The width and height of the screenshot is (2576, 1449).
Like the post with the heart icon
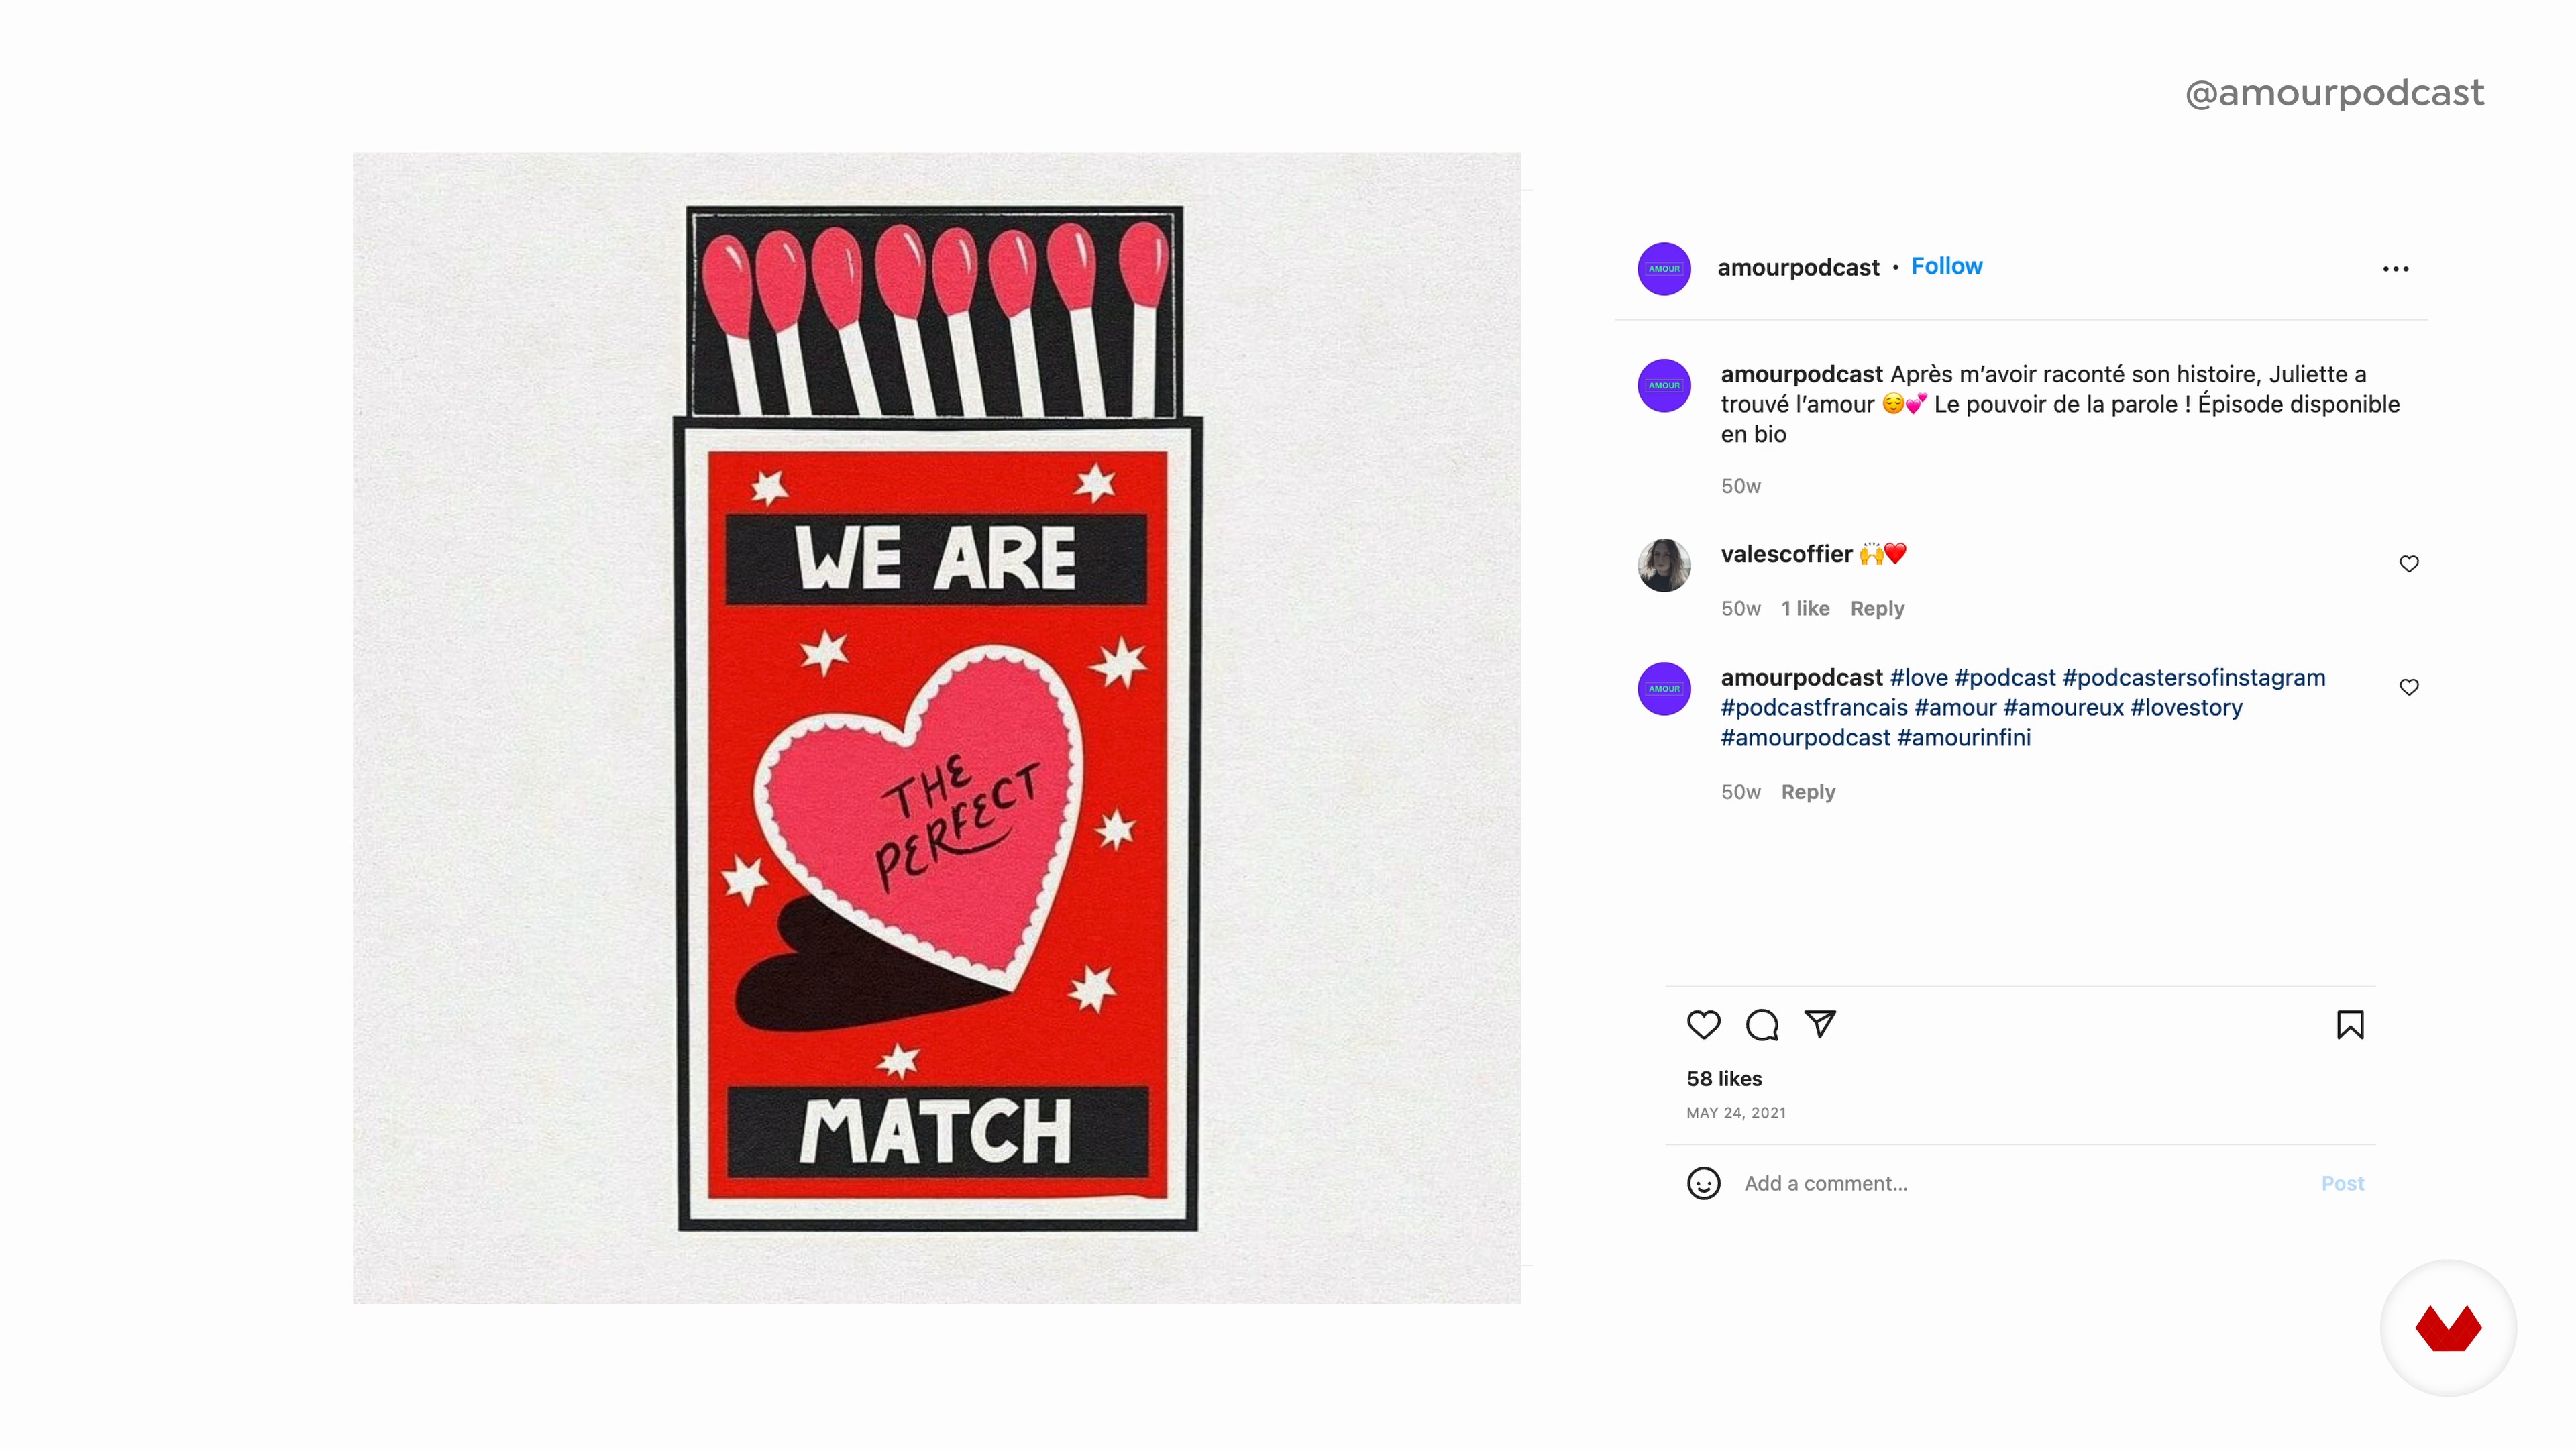[1703, 1025]
